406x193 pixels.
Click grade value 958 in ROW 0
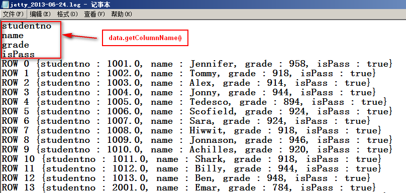[x=297, y=64]
